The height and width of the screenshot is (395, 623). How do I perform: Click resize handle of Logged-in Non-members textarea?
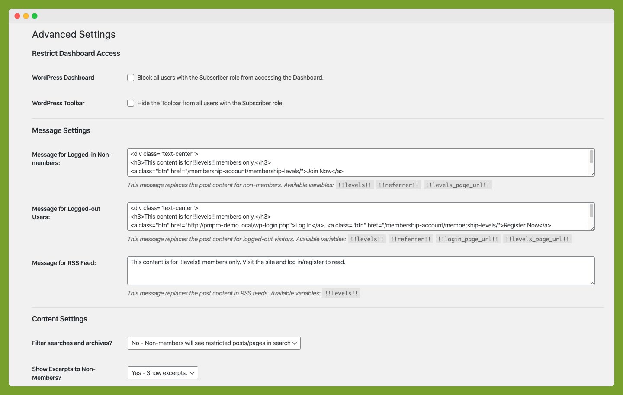tap(592, 174)
